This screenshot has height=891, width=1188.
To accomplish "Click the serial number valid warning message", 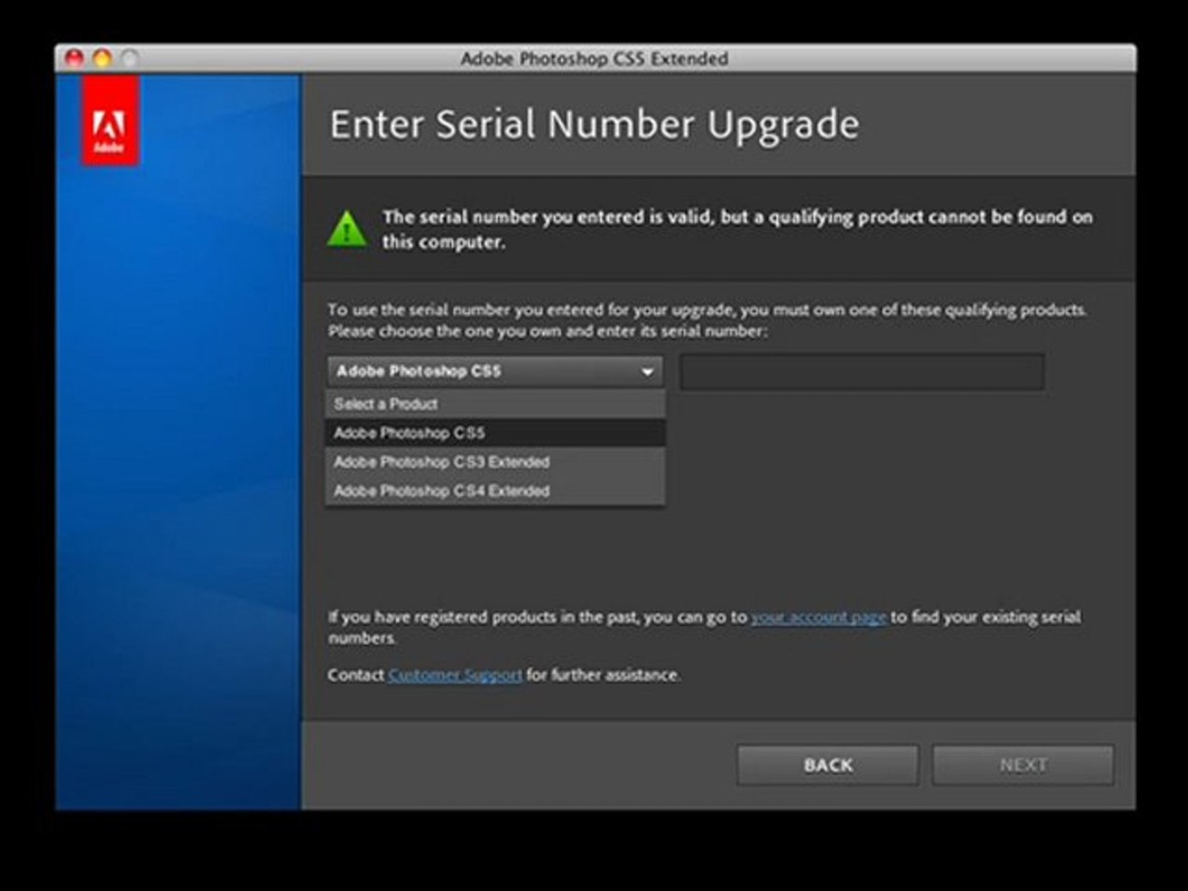I will tap(737, 229).
